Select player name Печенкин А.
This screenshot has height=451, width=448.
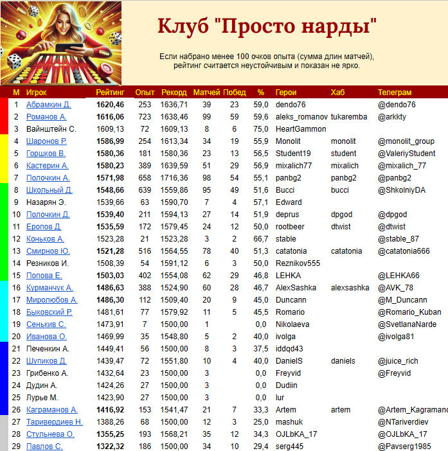(48, 349)
